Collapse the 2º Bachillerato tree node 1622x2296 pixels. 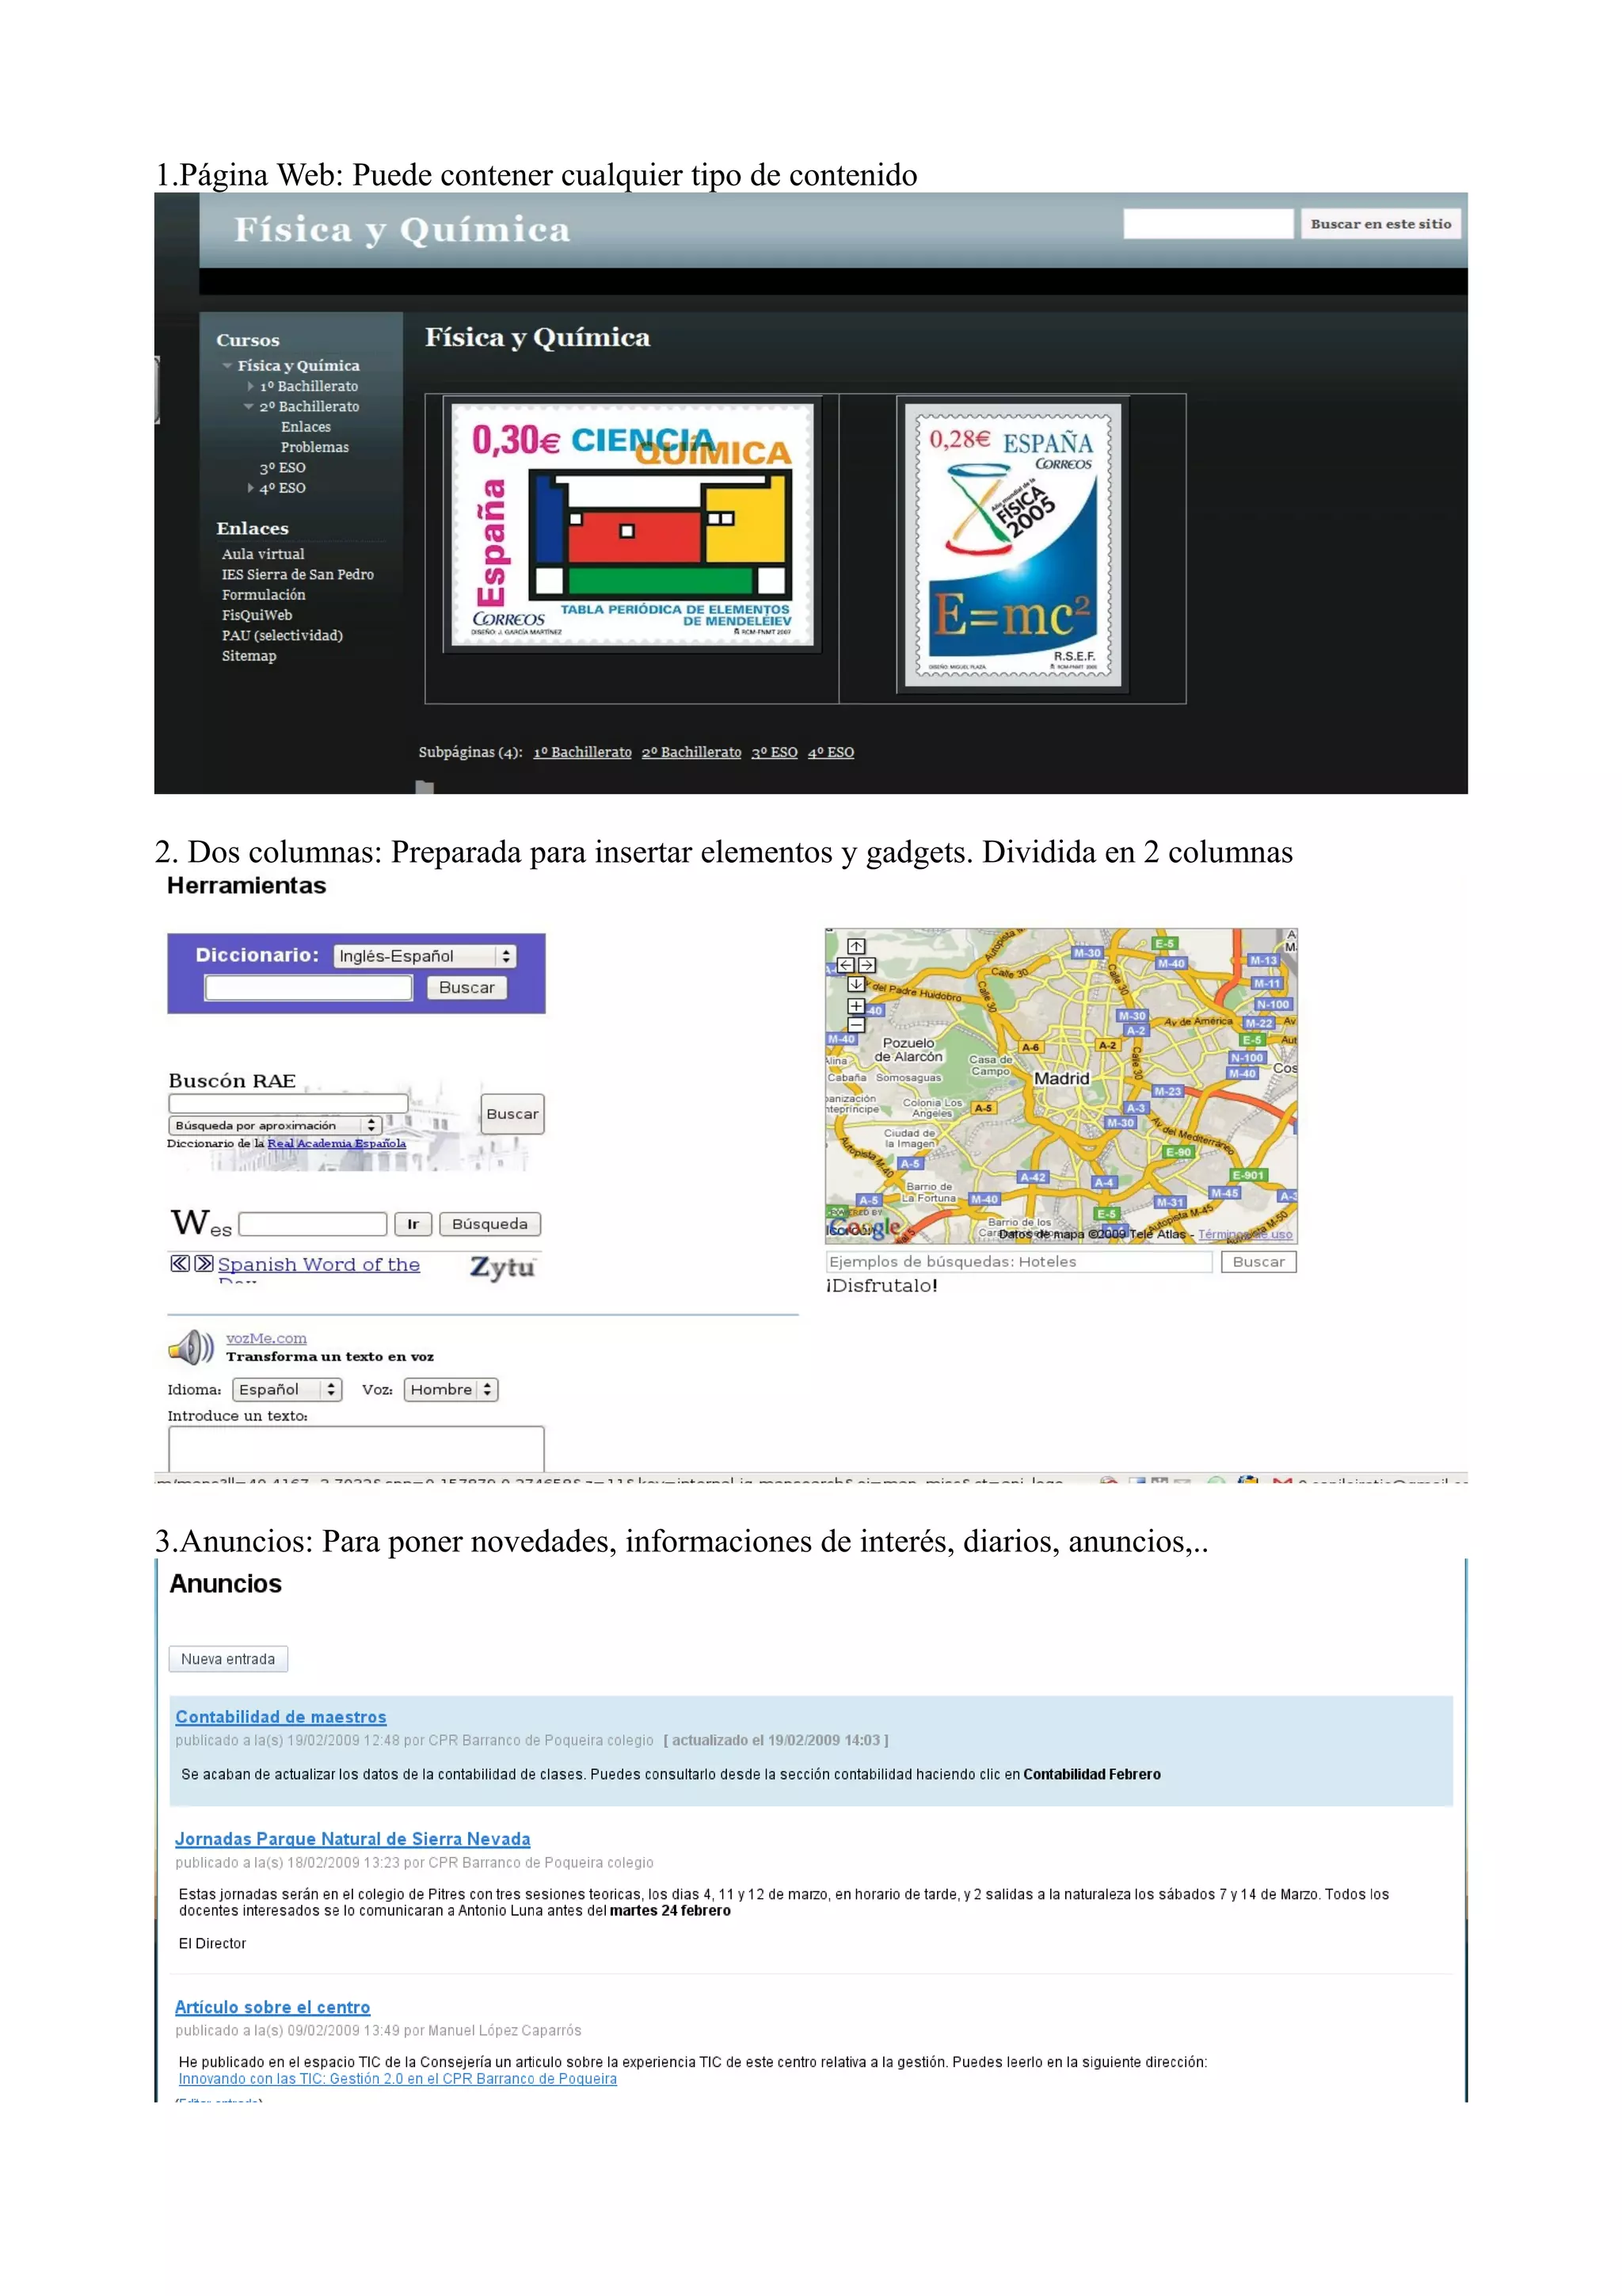249,406
